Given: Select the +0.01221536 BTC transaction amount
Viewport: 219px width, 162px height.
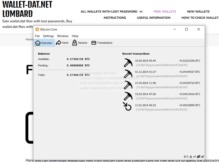Looking at the screenshot, I should [x=190, y=61].
